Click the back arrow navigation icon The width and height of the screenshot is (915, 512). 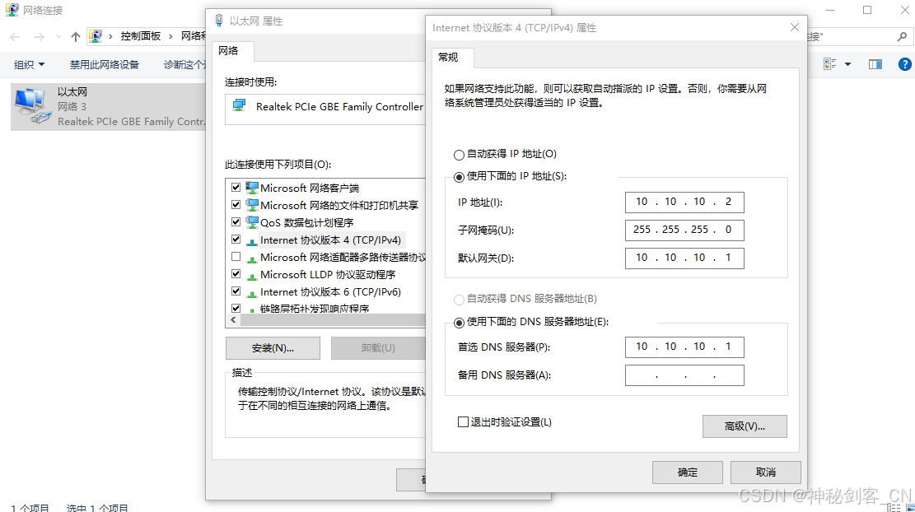pyautogui.click(x=15, y=37)
